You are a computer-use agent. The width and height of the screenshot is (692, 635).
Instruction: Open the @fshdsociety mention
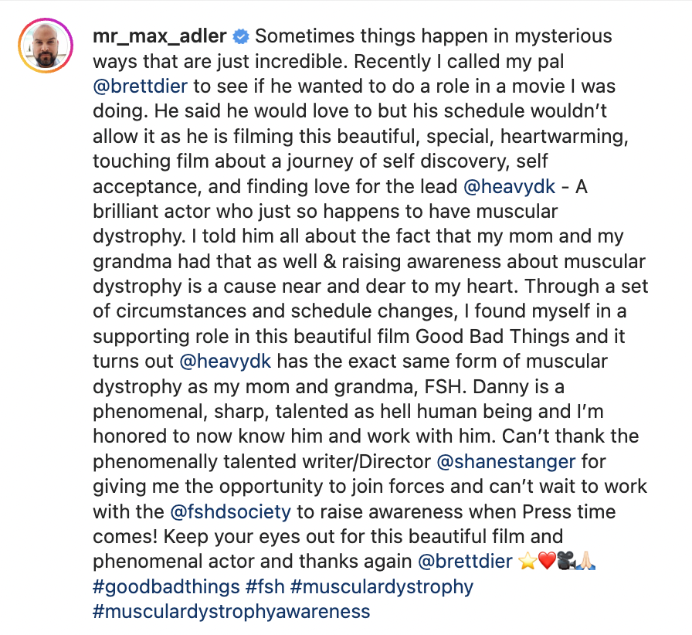(x=230, y=512)
